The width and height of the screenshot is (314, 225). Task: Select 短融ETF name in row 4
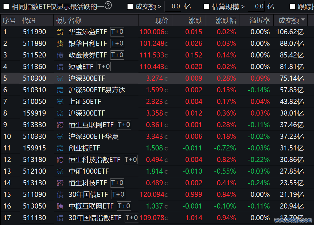(x=81, y=67)
